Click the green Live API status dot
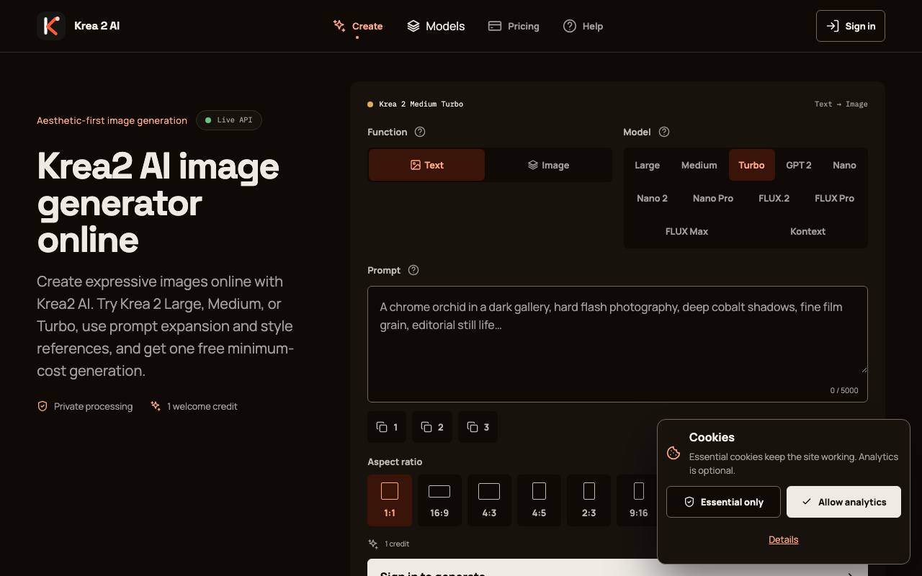 (x=208, y=120)
